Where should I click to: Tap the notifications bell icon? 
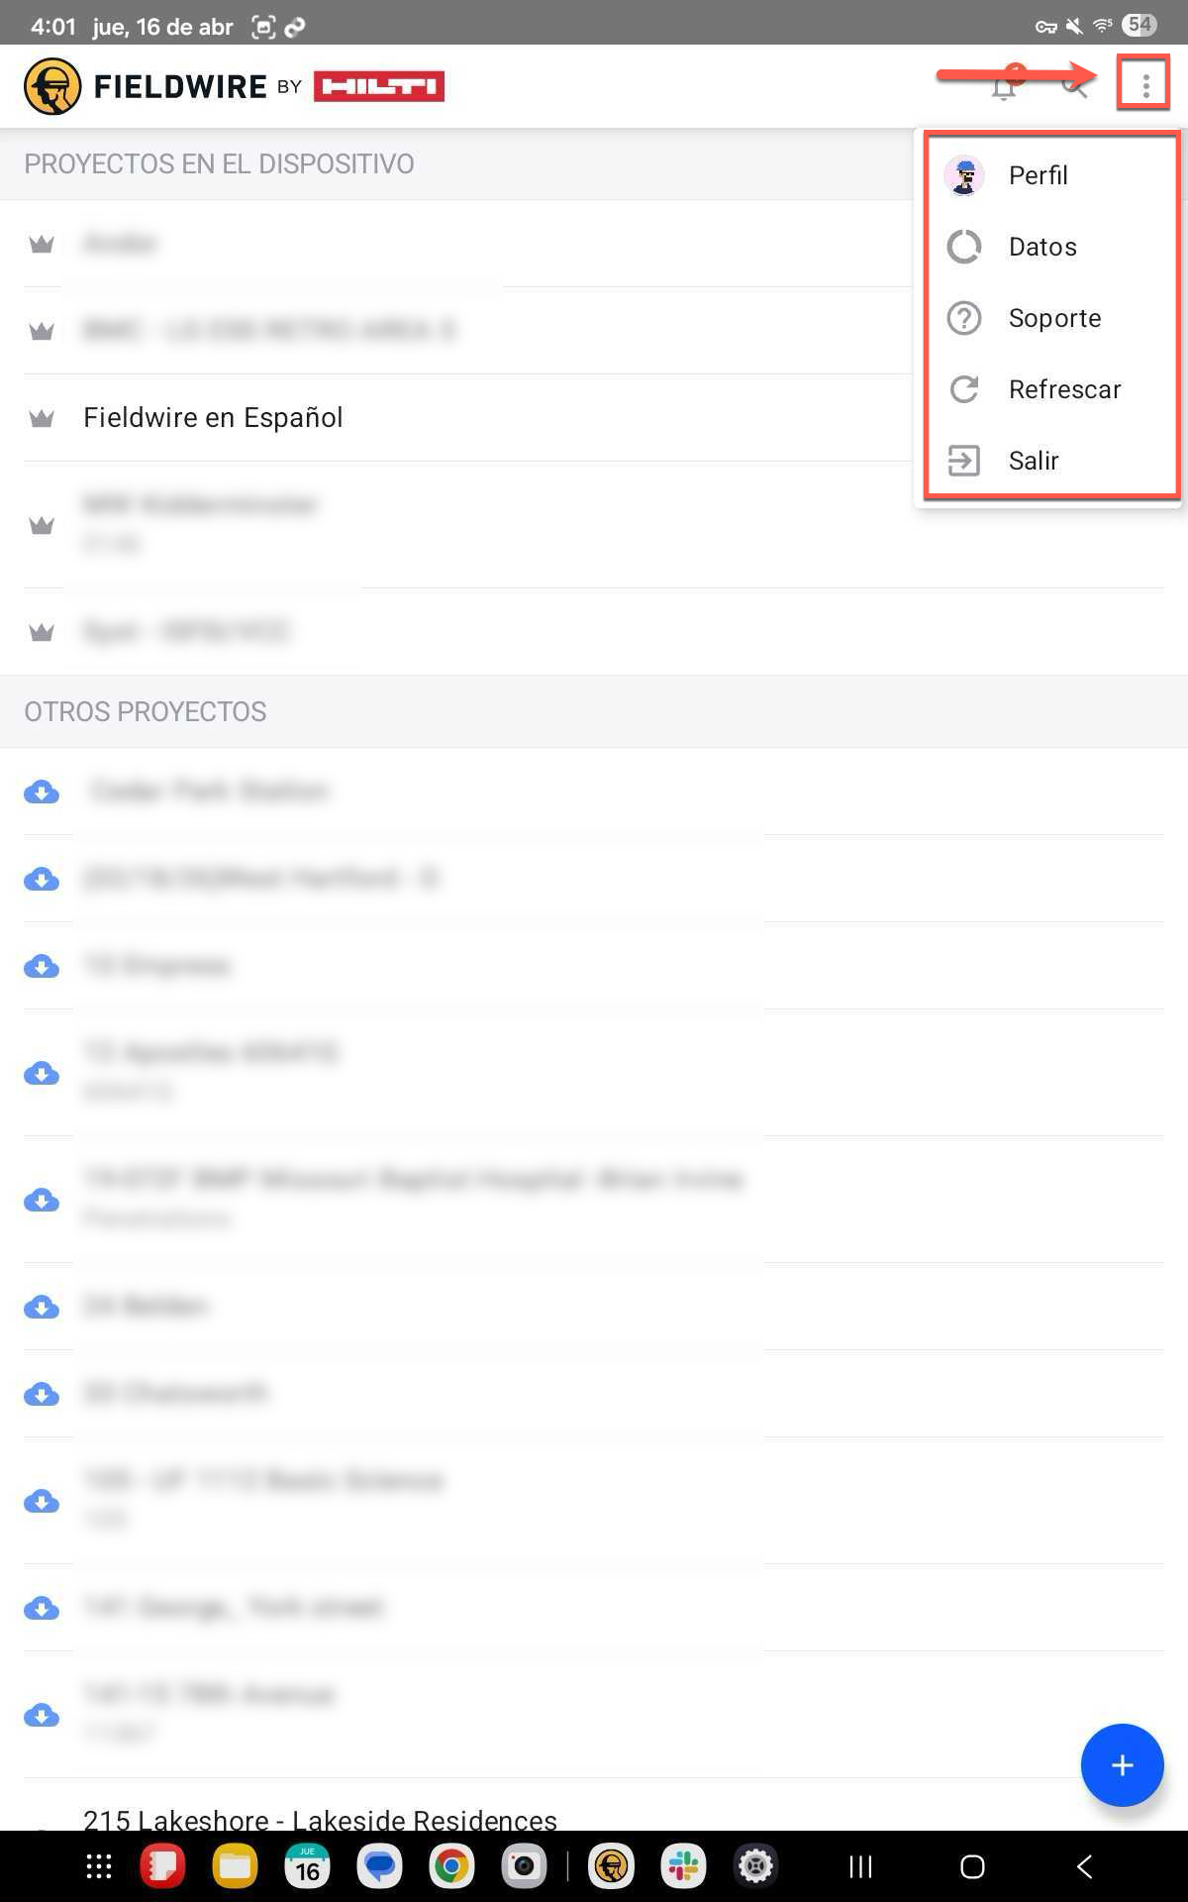point(1004,87)
